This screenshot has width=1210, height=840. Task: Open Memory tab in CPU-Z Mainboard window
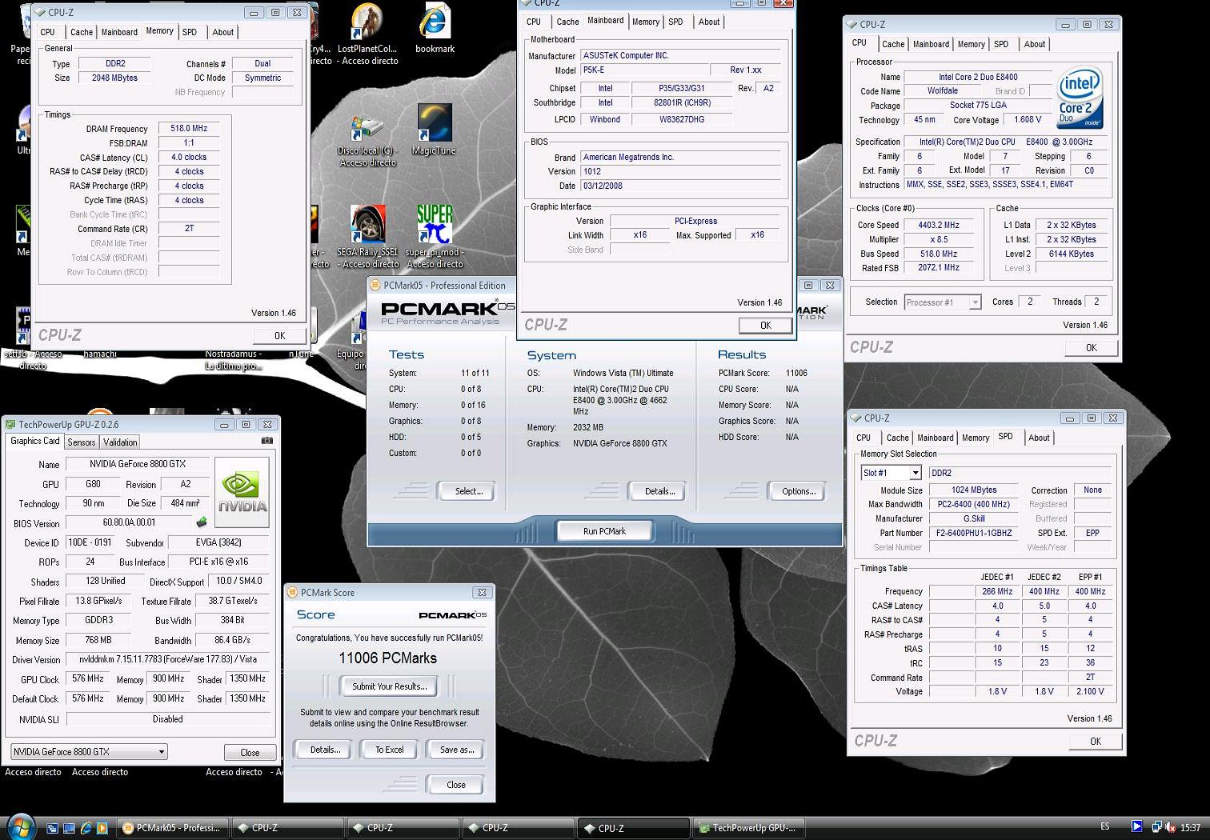(646, 22)
